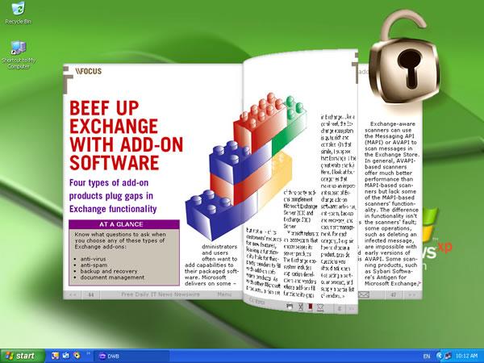Click the first Quick Launch icon
Image resolution: width=484 pixels, height=363 pixels.
coord(55,356)
